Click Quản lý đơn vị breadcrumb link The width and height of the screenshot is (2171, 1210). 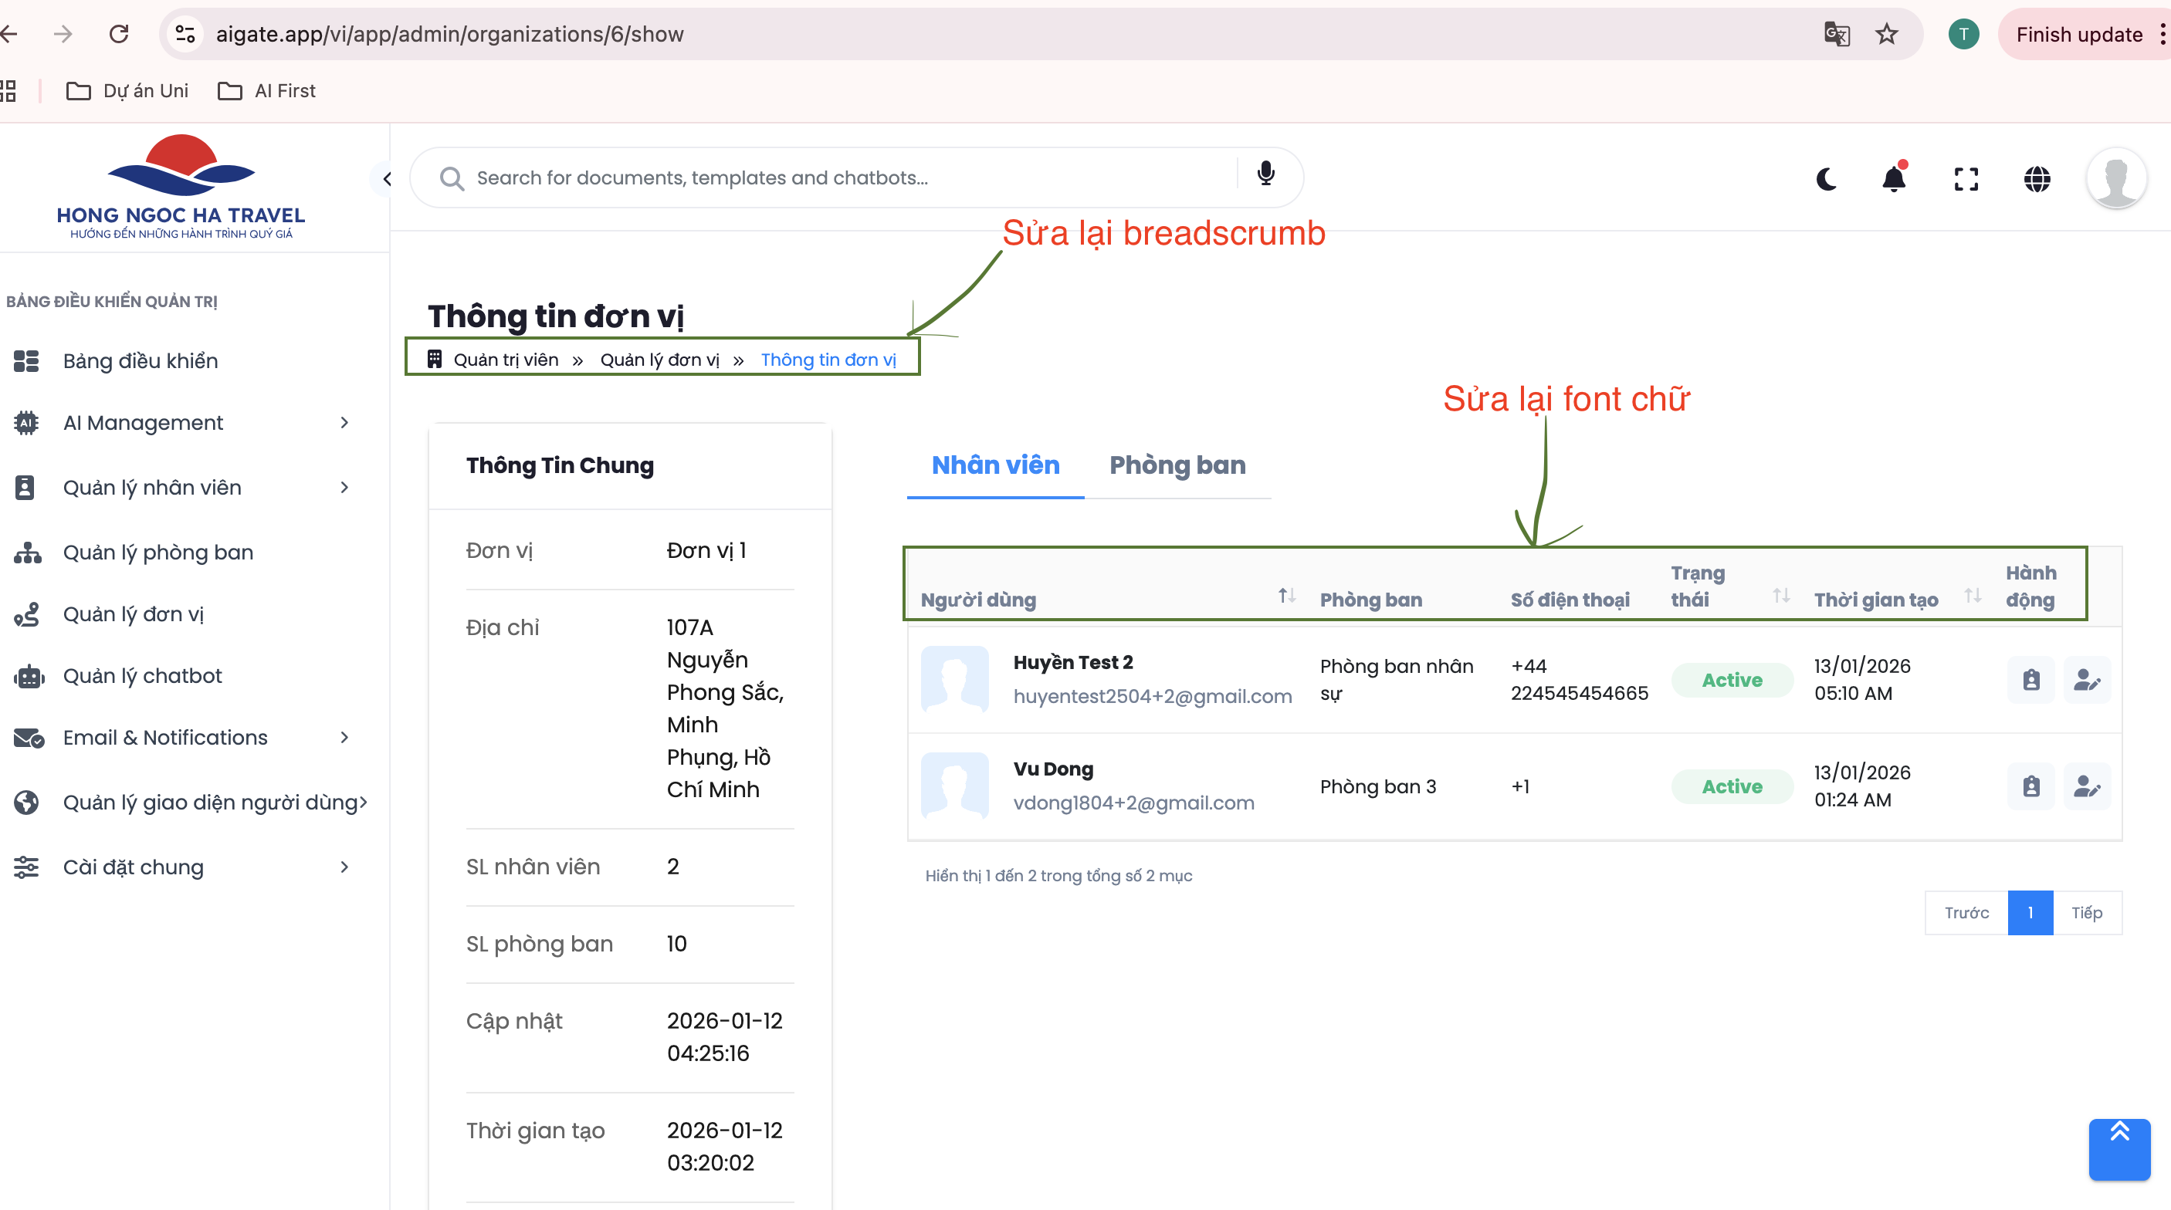(659, 360)
